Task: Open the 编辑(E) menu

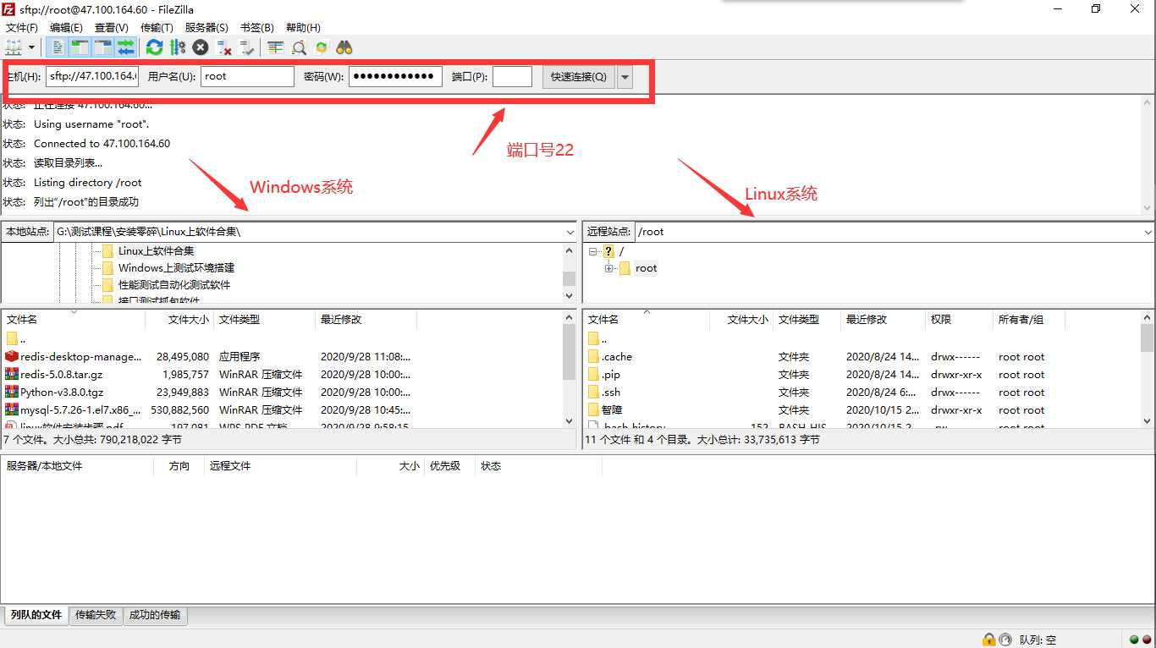Action: click(66, 27)
